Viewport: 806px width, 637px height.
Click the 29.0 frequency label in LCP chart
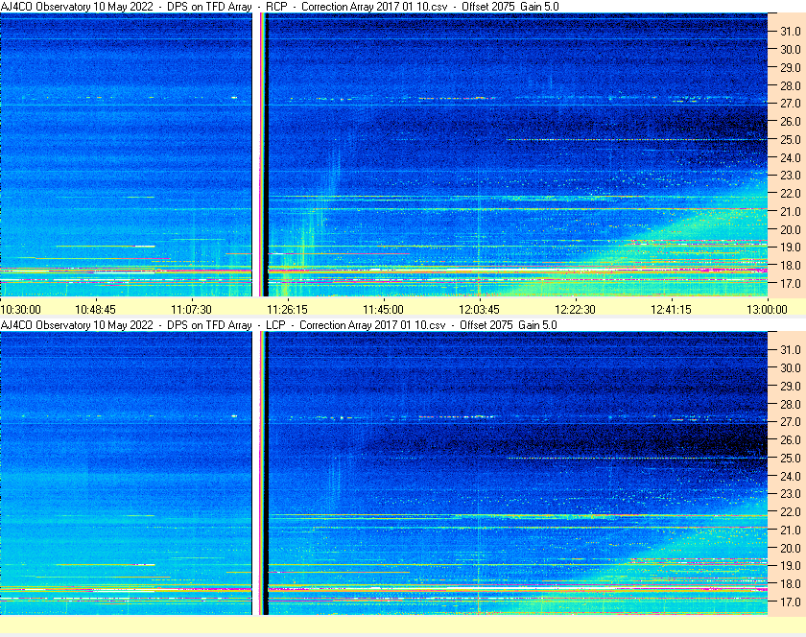[x=791, y=386]
